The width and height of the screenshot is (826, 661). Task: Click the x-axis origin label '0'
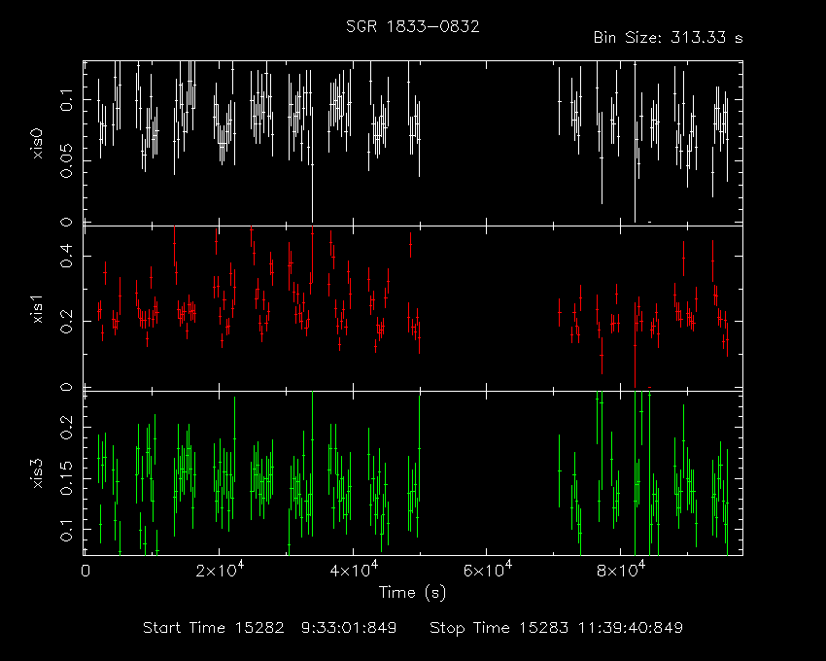[x=86, y=571]
